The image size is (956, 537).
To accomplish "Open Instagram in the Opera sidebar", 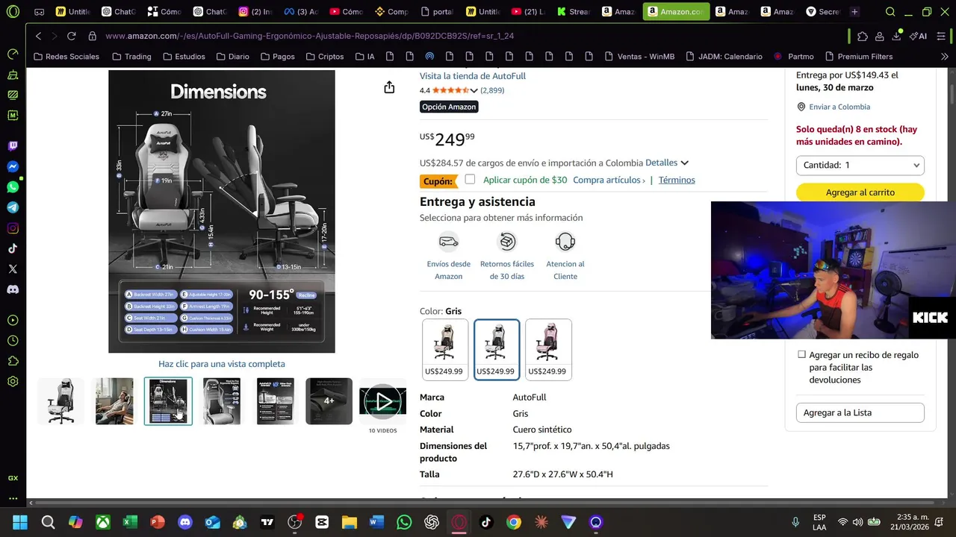I will pyautogui.click(x=13, y=228).
